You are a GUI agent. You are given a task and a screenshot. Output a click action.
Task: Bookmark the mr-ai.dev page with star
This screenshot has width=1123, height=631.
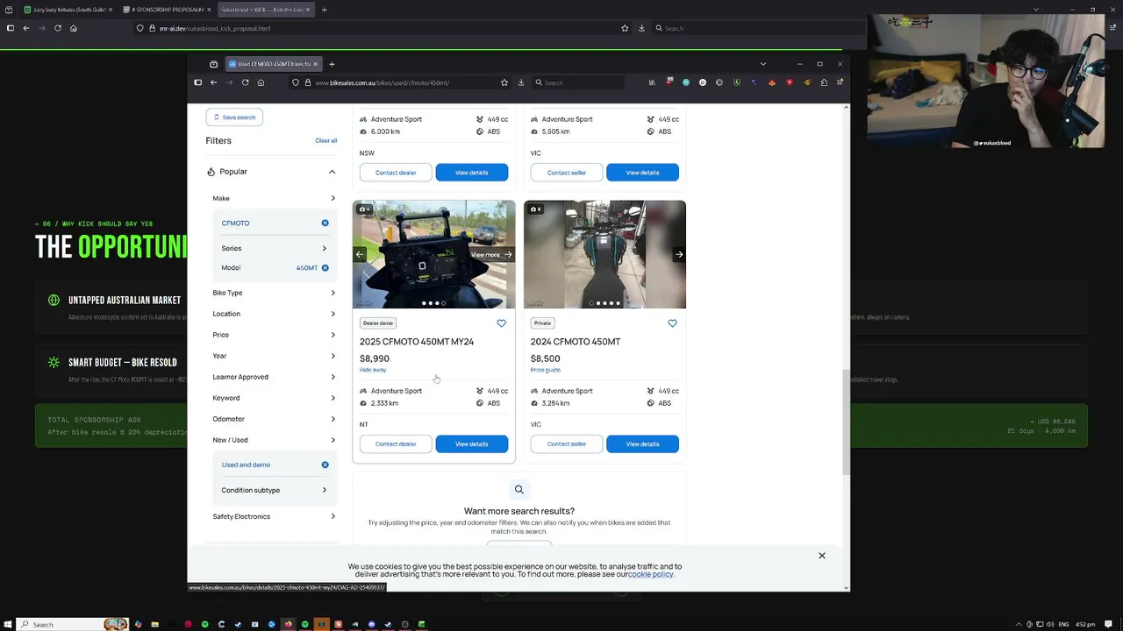pos(625,28)
